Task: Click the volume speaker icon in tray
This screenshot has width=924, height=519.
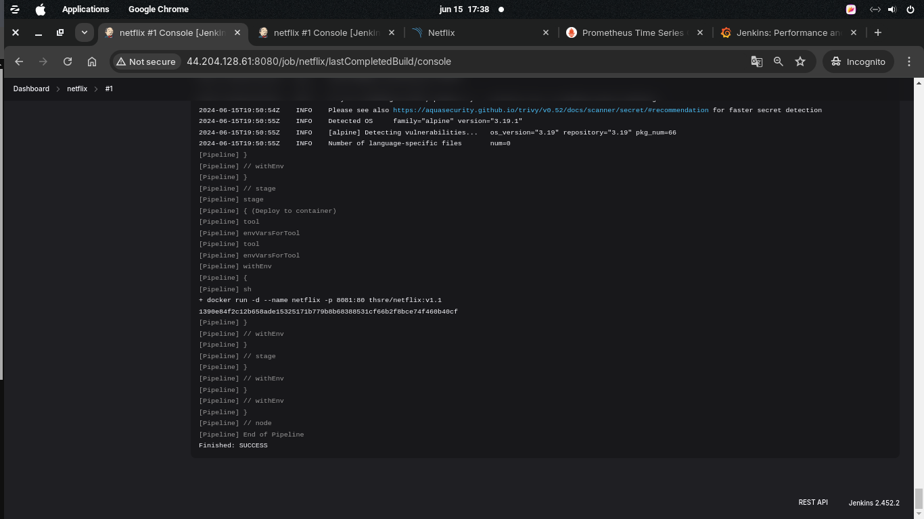Action: (892, 9)
